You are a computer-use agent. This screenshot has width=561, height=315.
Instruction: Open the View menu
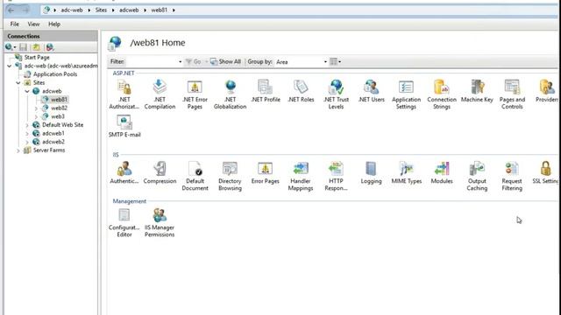coord(33,24)
